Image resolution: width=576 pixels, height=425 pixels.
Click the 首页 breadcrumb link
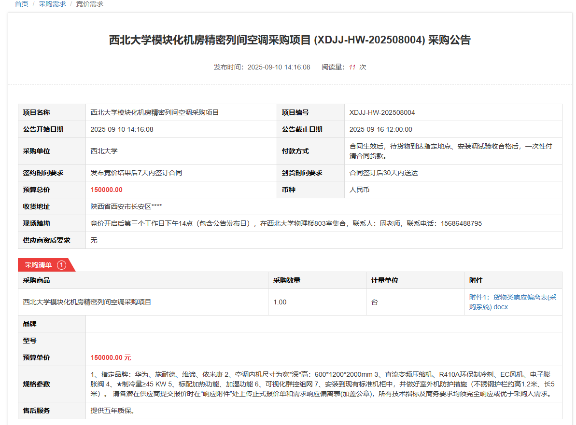21,4
